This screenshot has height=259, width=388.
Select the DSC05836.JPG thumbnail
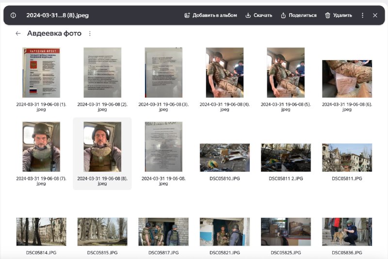tap(347, 232)
